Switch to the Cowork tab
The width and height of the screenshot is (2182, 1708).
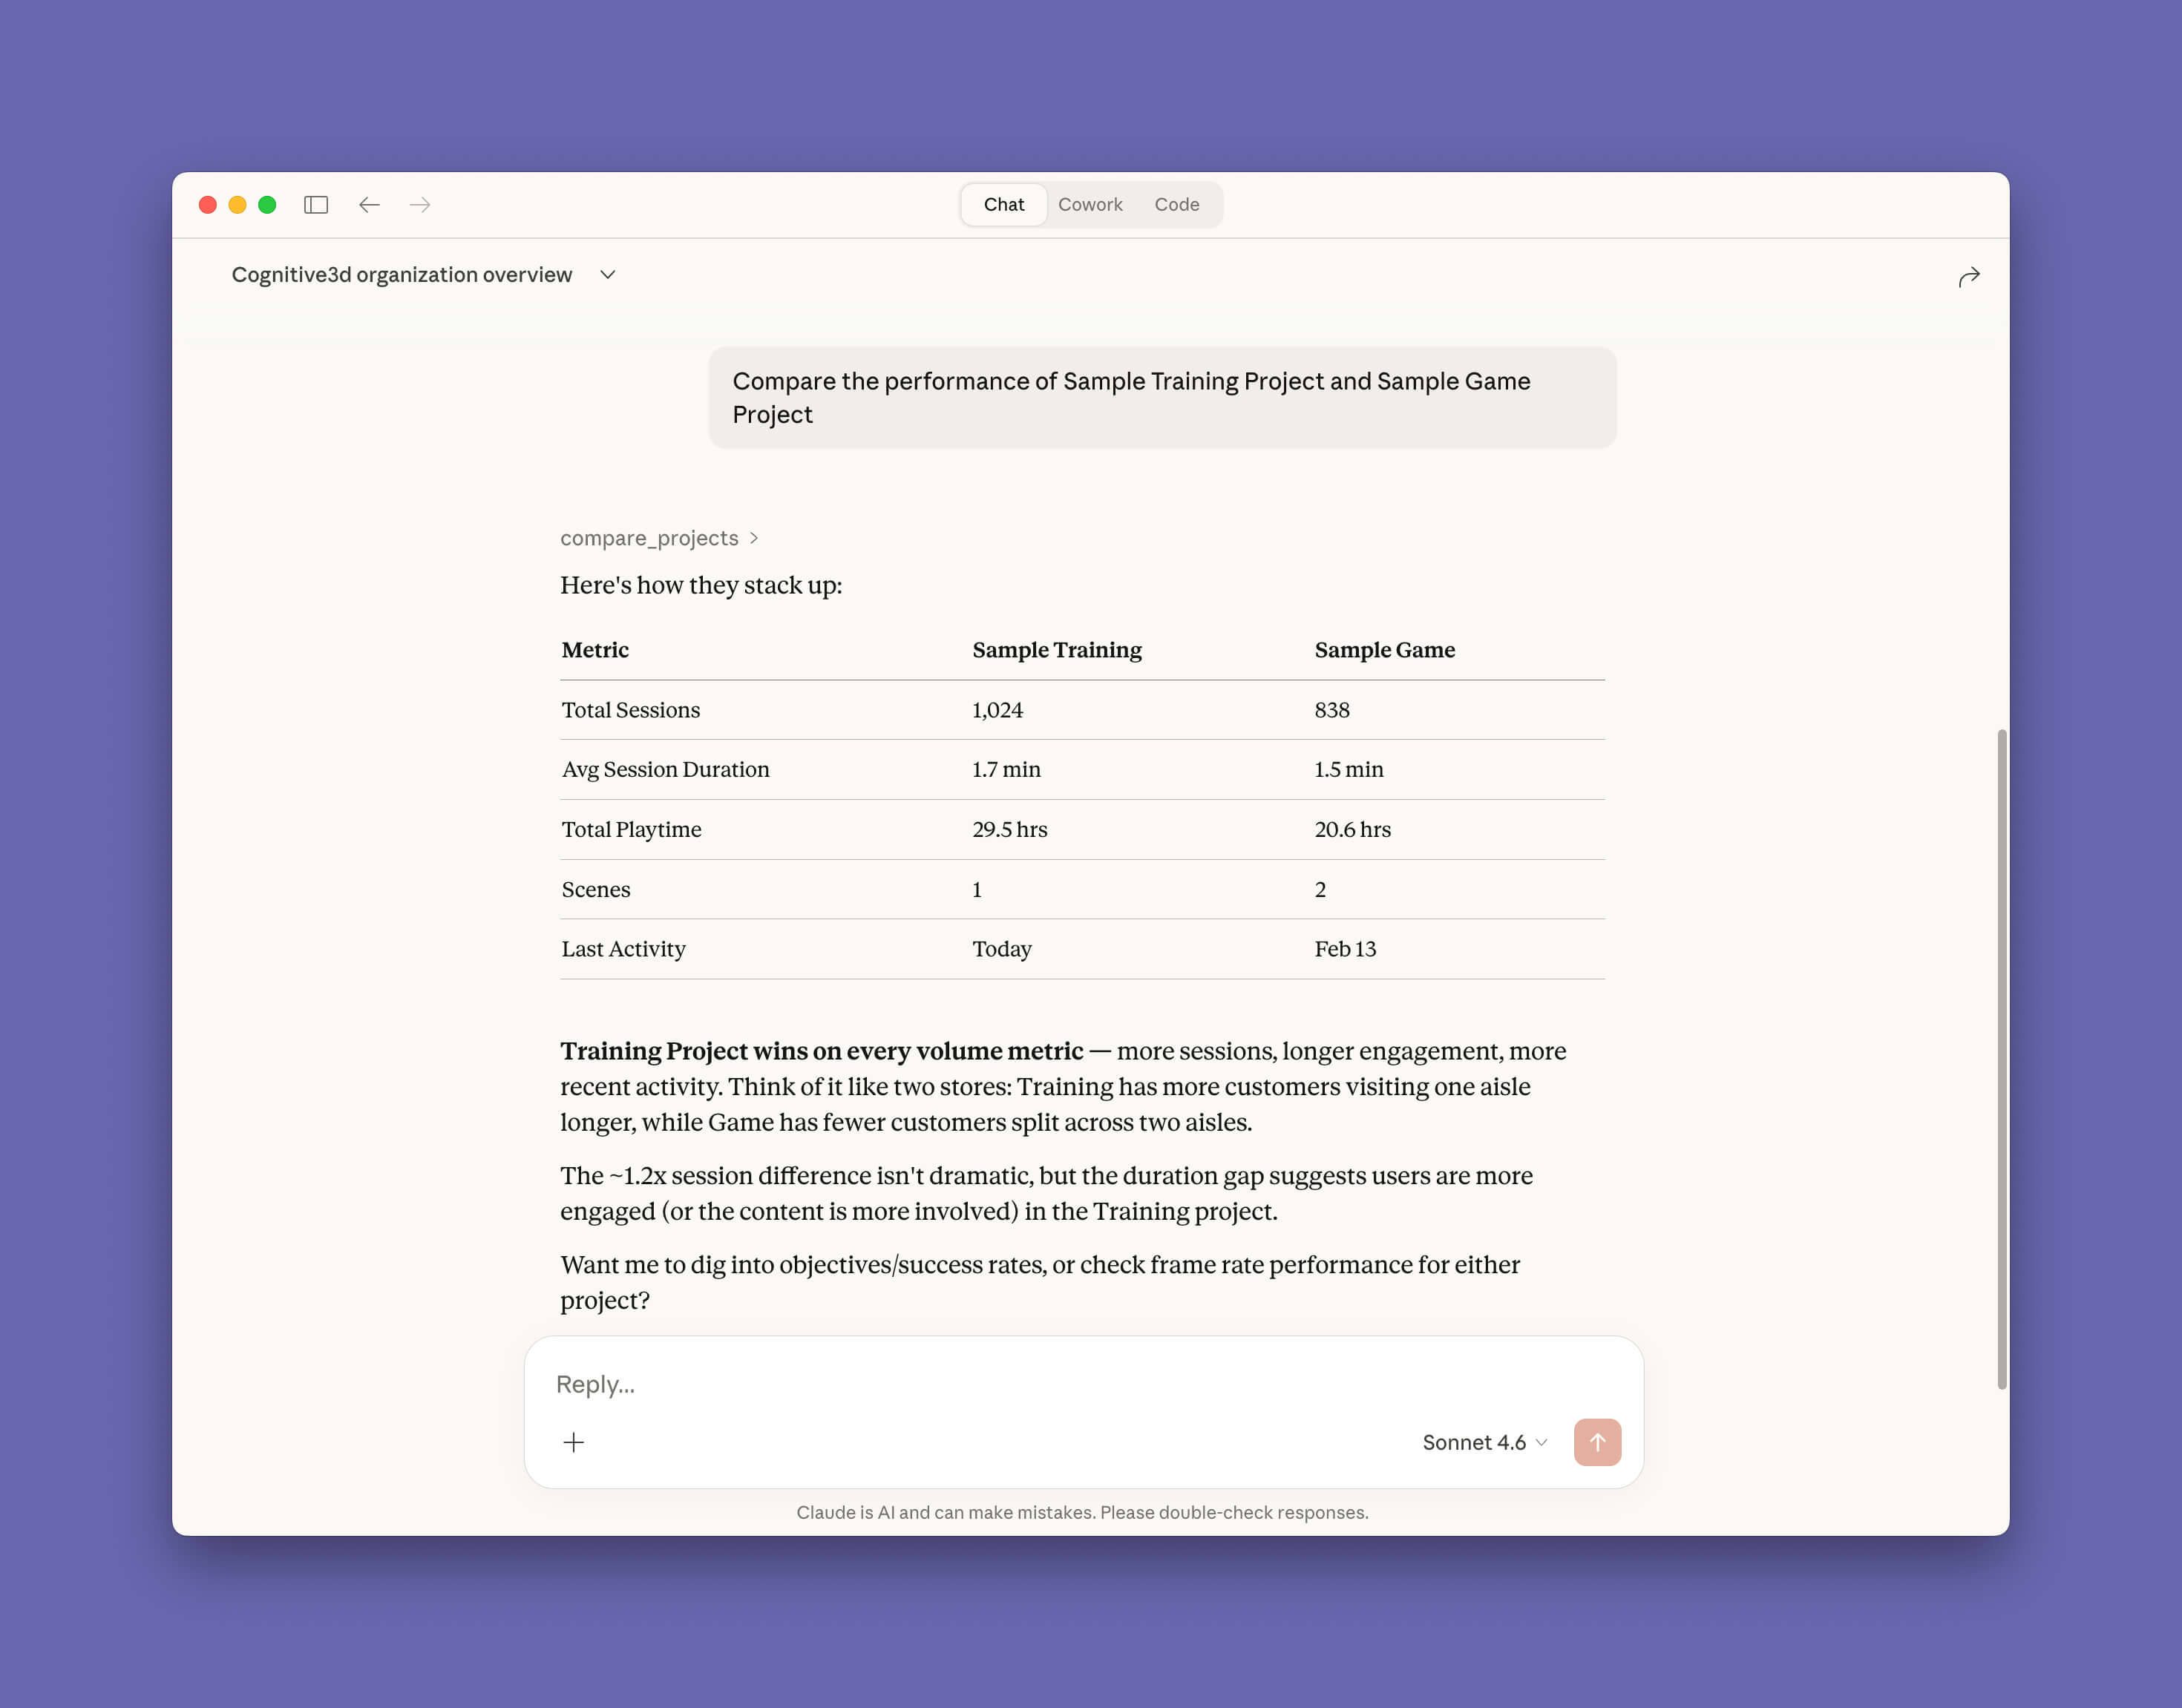[x=1090, y=205]
